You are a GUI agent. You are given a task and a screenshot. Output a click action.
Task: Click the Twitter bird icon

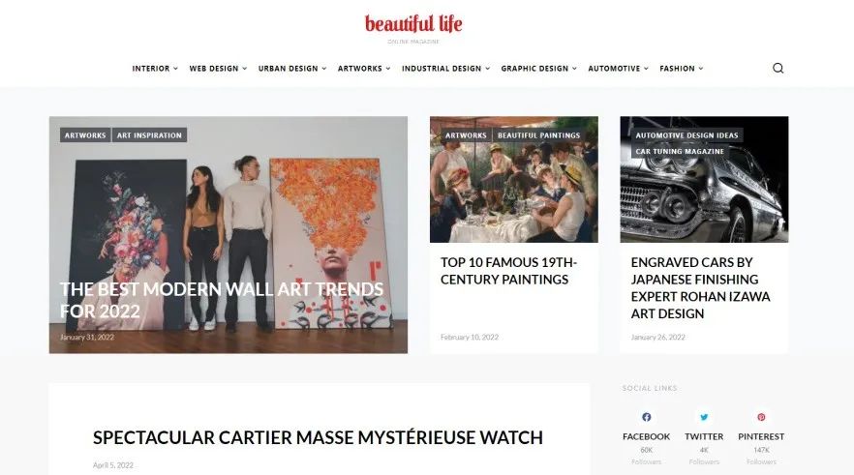pos(704,417)
